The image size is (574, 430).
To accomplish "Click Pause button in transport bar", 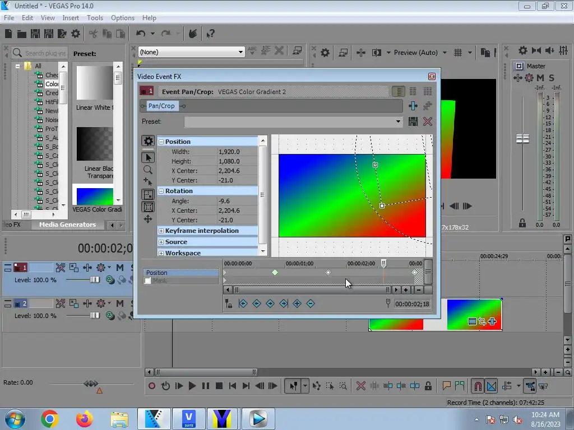I will coord(206,386).
